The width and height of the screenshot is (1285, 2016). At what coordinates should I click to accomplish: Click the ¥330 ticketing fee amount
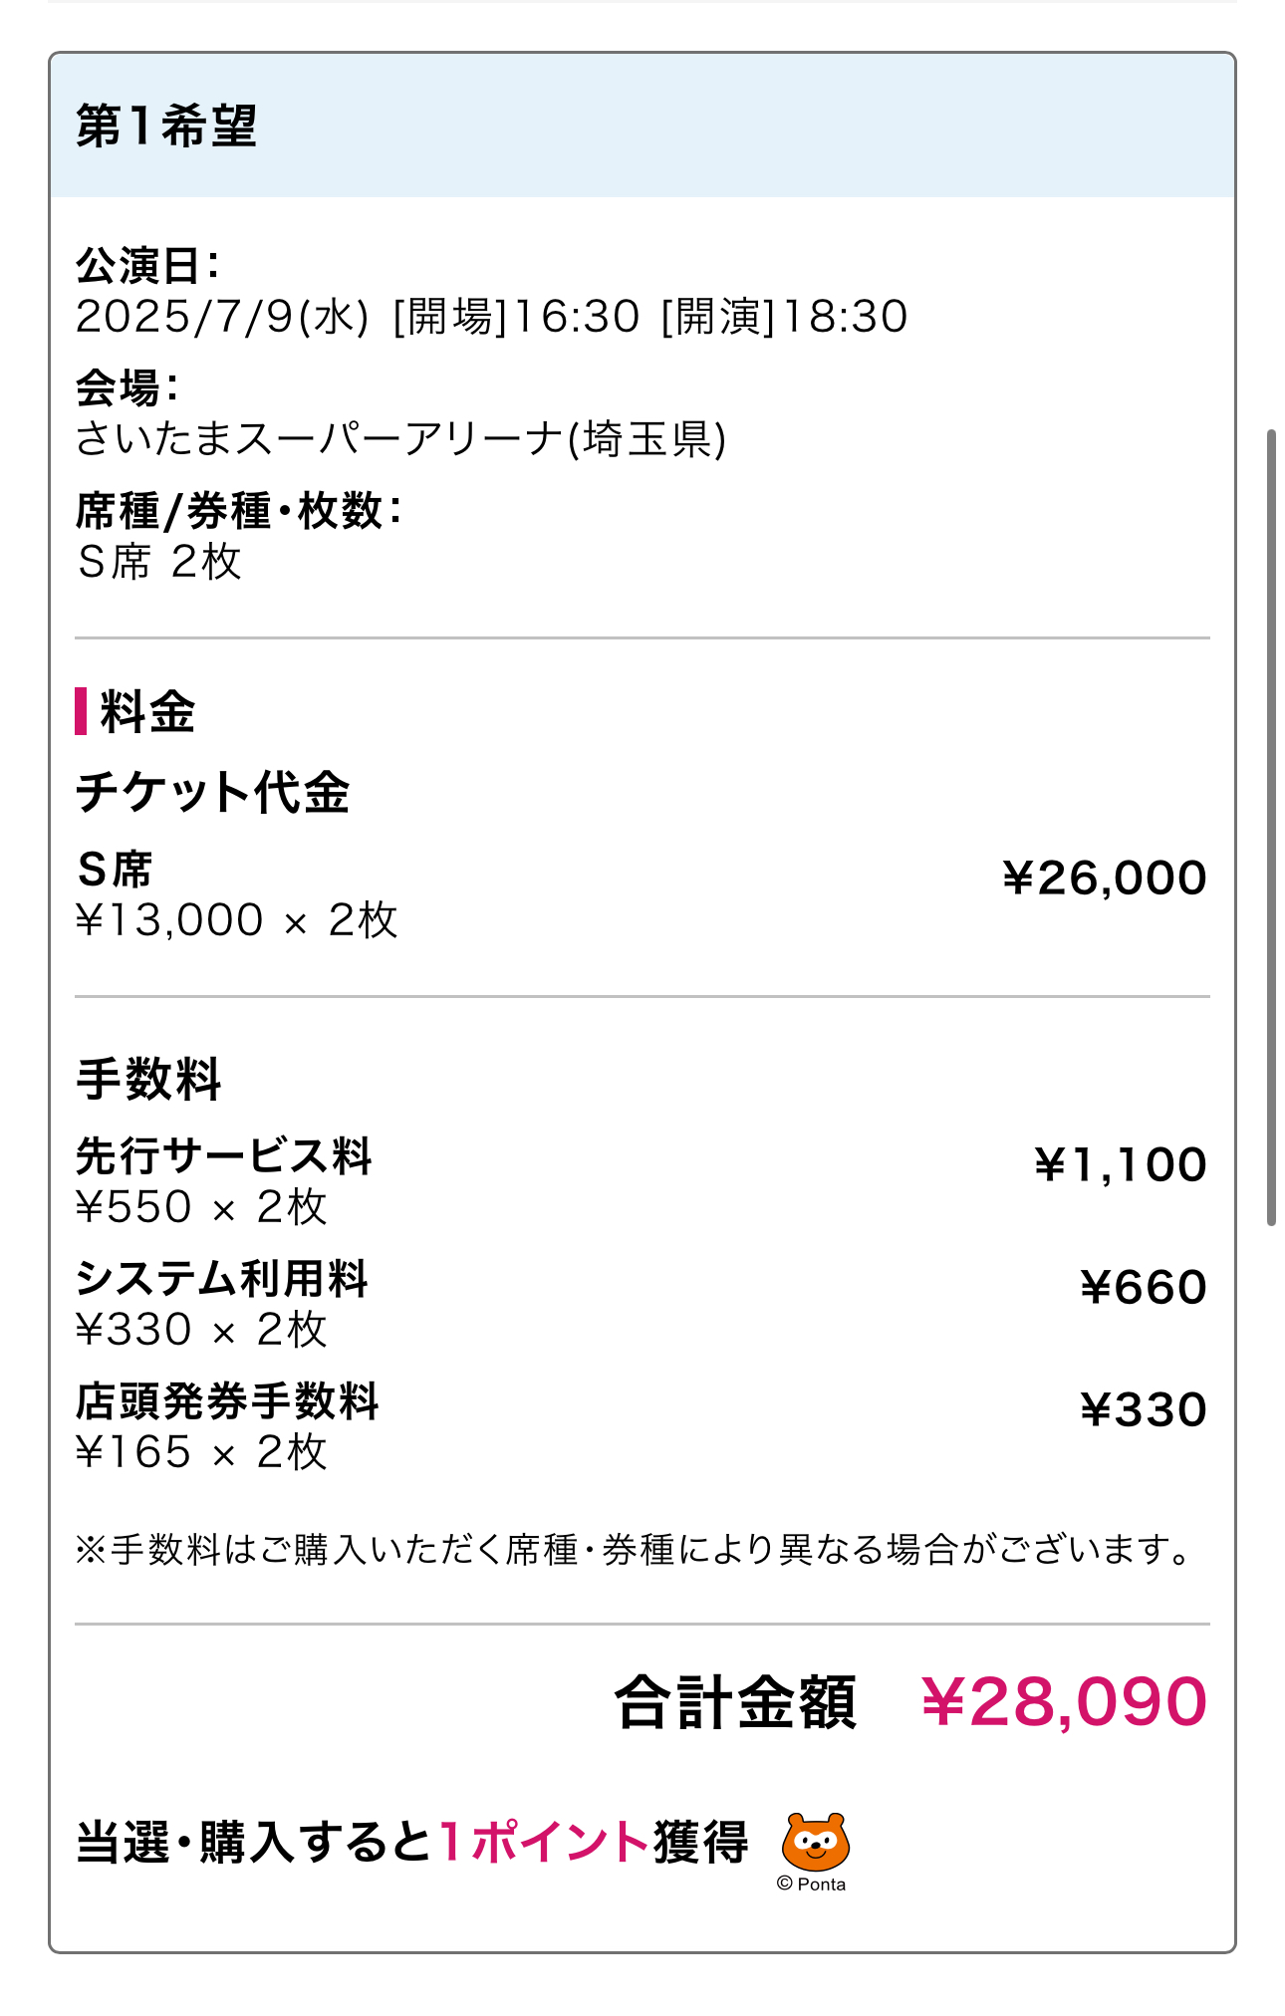pyautogui.click(x=1144, y=1410)
